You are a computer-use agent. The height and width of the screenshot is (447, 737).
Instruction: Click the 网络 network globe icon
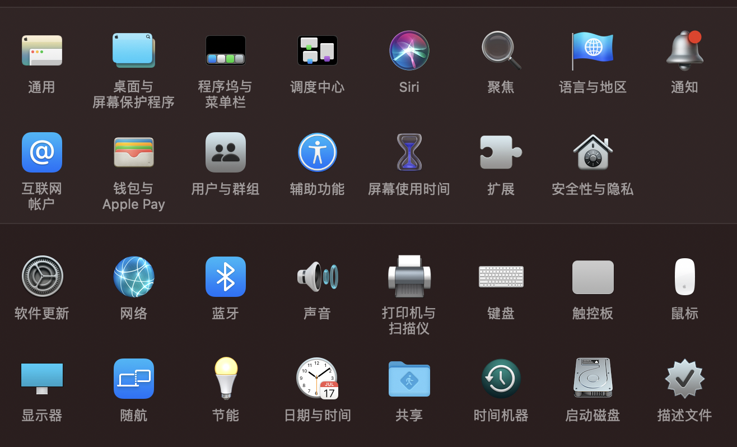point(134,277)
